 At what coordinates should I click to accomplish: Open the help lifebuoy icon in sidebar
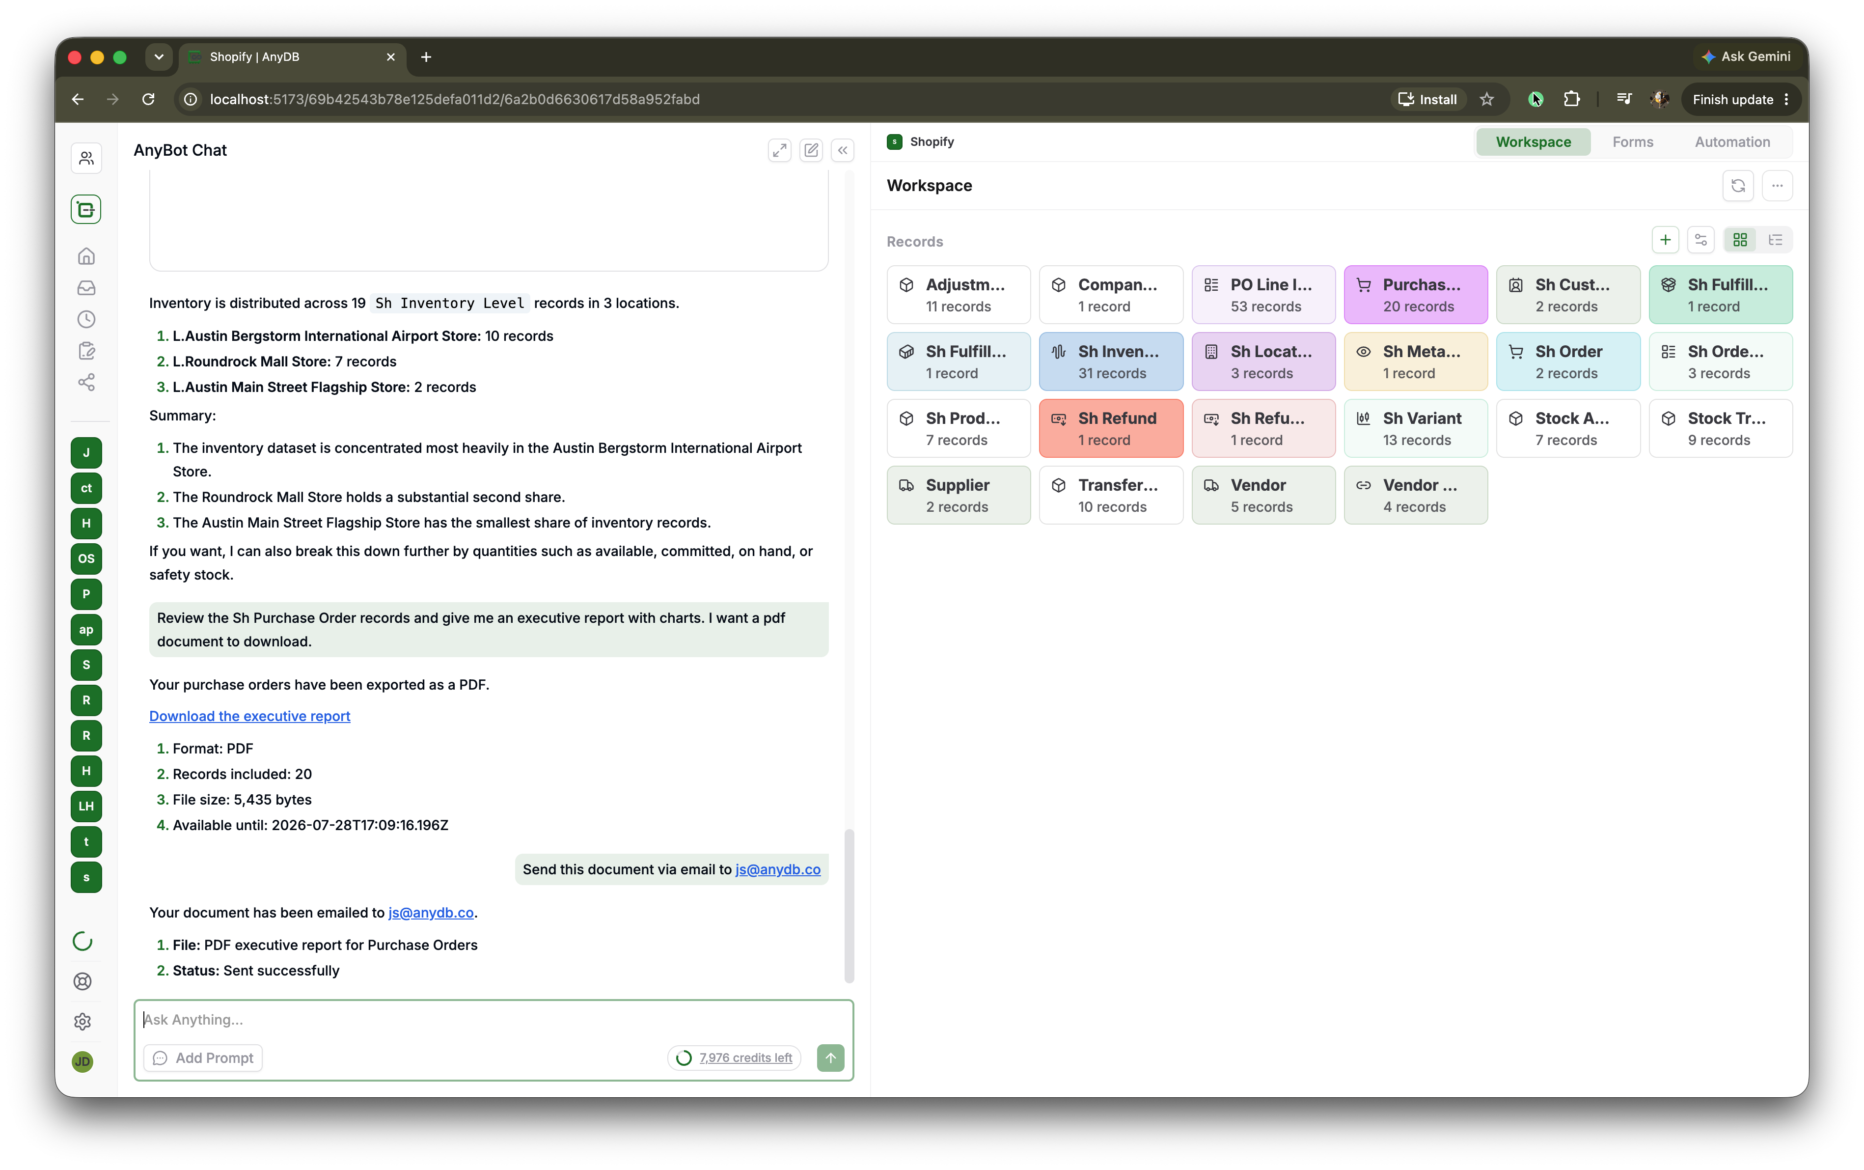coord(83,981)
